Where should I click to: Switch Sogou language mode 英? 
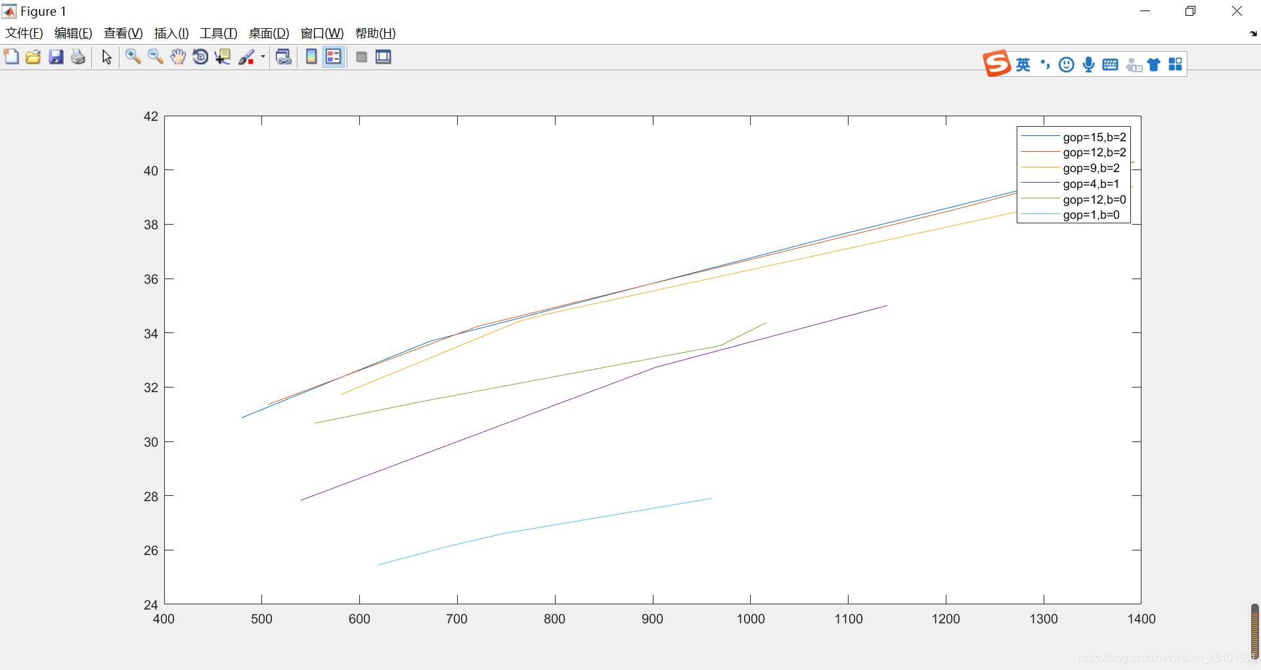[1023, 64]
